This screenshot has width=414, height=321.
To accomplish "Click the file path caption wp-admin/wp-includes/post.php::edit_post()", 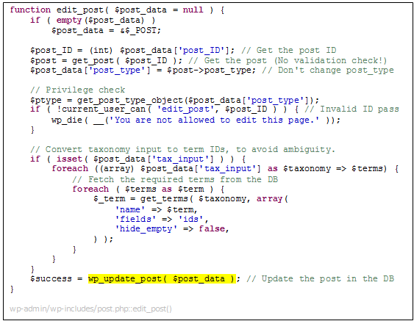I will click(91, 309).
